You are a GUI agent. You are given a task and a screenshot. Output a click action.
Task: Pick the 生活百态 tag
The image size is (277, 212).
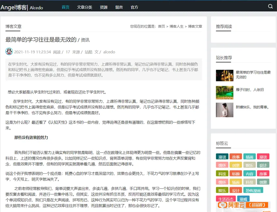click(x=226, y=198)
